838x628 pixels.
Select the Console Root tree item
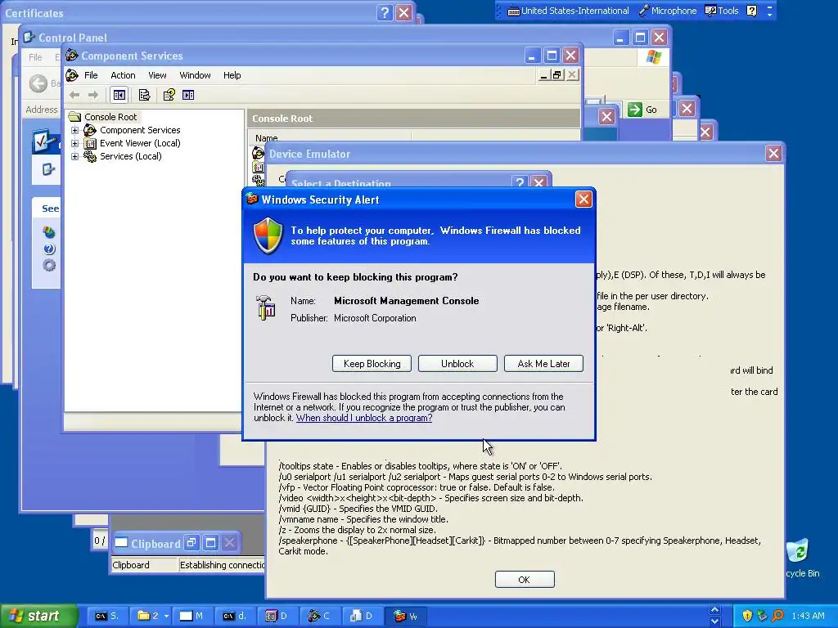tap(110, 117)
